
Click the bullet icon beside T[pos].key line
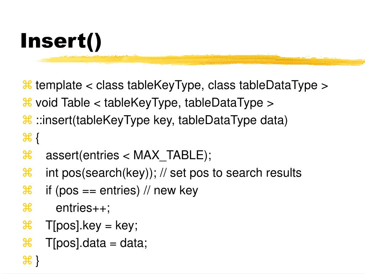(x=27, y=225)
